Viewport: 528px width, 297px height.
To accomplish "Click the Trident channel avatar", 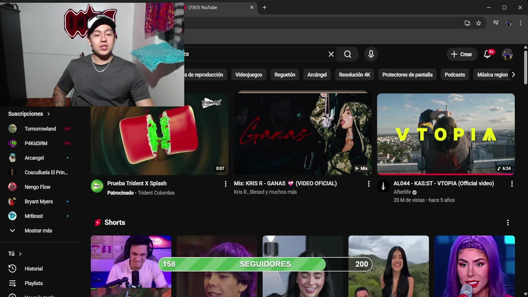I will point(97,186).
